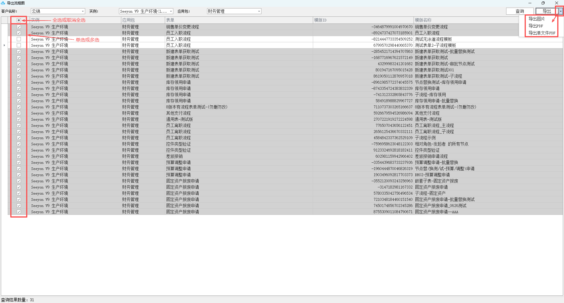Check the 测试无泳道流程模板 row checkbox

click(19, 39)
